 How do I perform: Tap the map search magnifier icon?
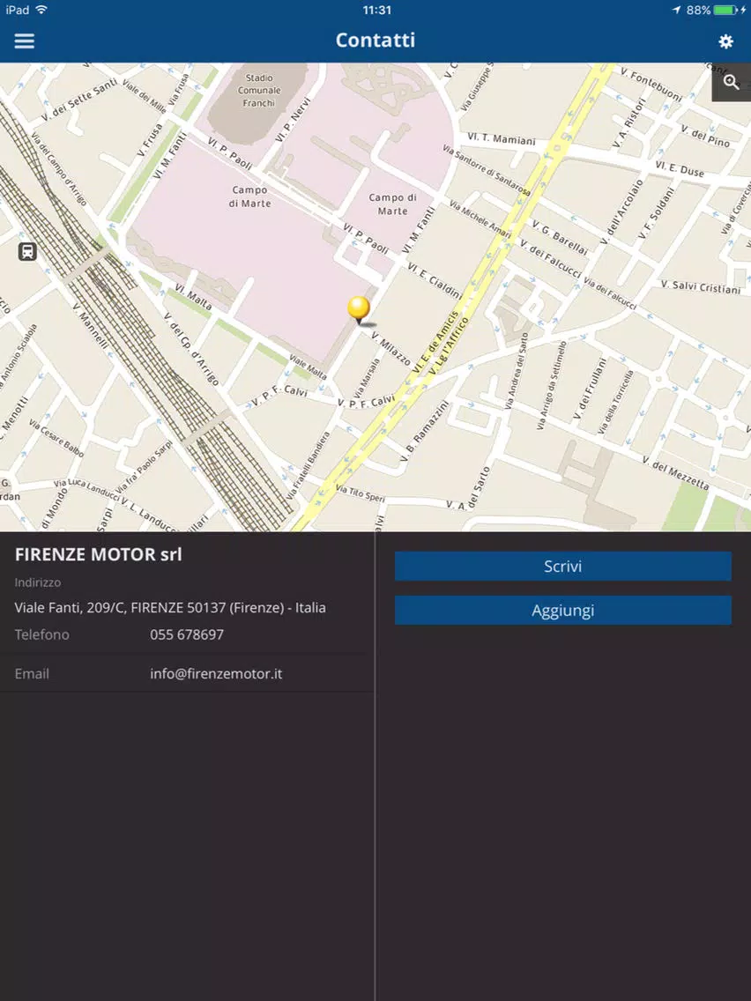(732, 82)
